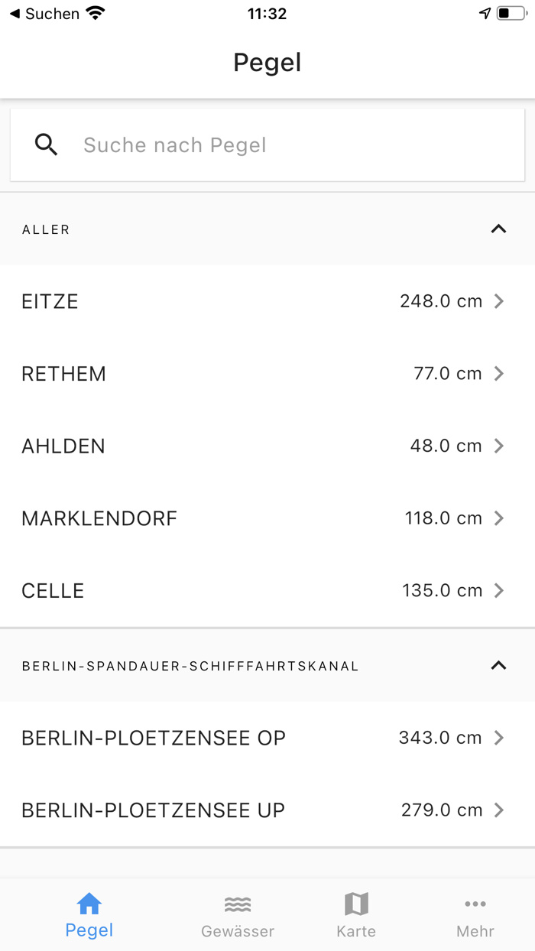535x951 pixels.
Task: Open Gewässer via the waves icon
Action: point(238,903)
